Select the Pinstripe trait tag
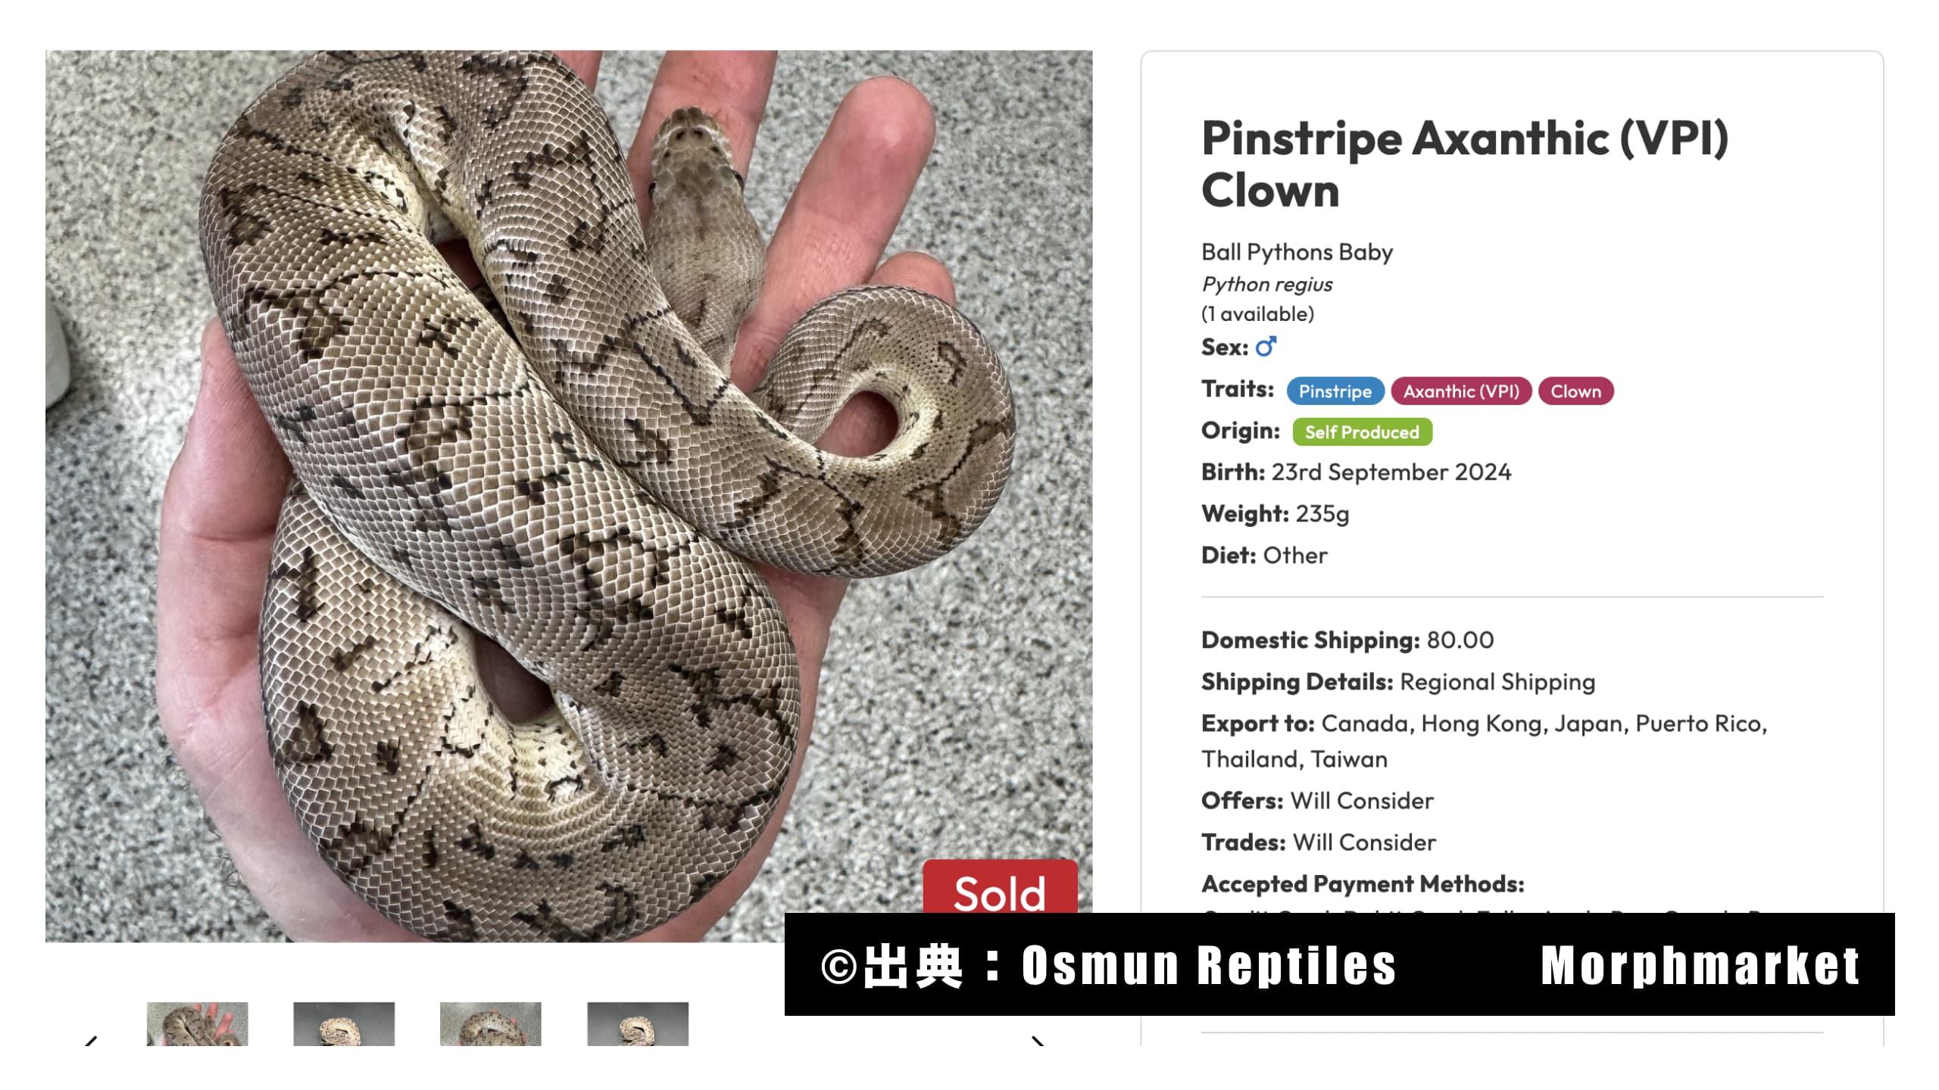The height and width of the screenshot is (1090, 1939). 1335,391
